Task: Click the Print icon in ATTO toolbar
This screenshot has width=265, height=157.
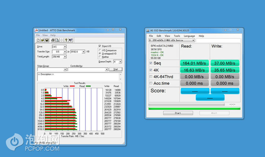Action: coord(53,40)
